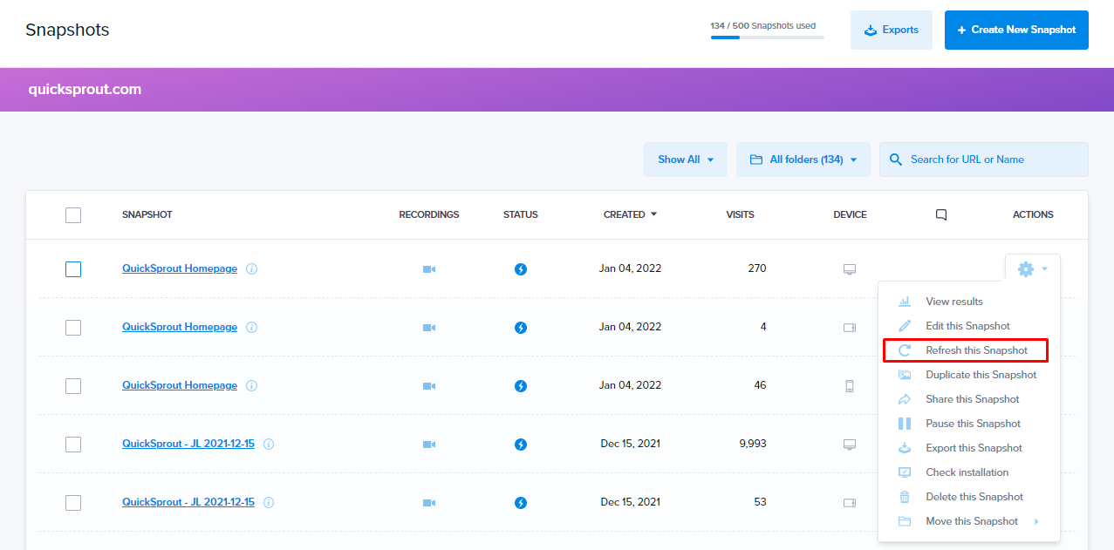The height and width of the screenshot is (550, 1114).
Task: Click status lightning icon in 53 visits row
Action: click(521, 503)
